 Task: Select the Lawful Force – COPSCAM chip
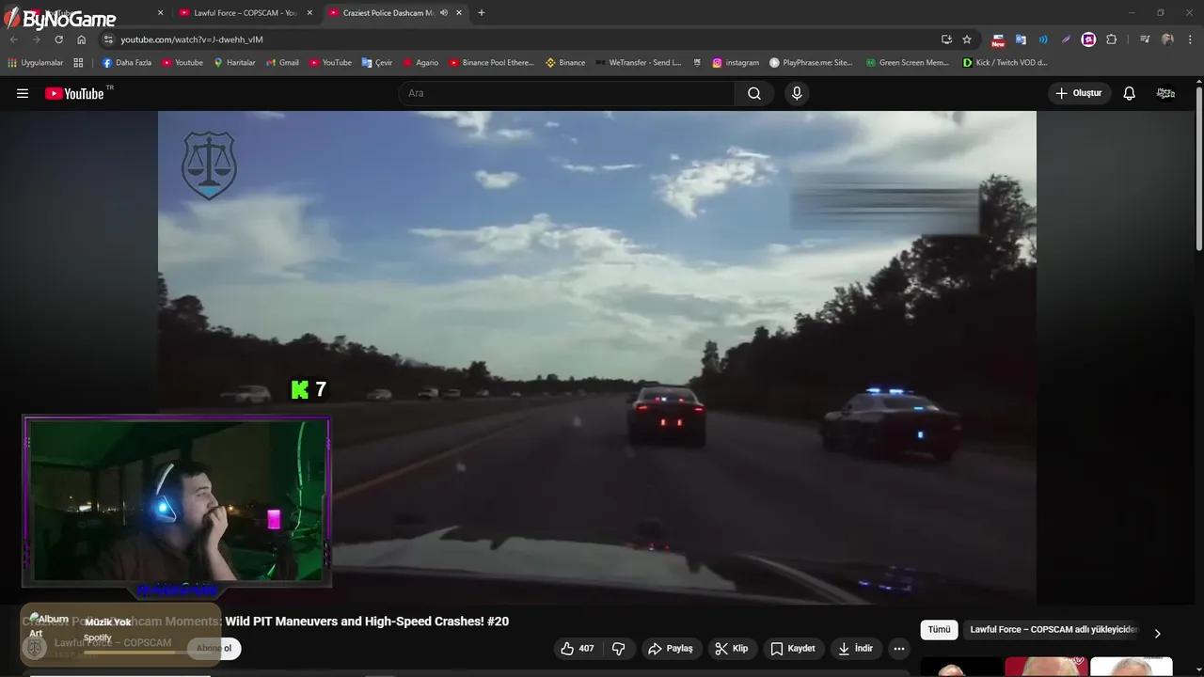tap(1053, 630)
